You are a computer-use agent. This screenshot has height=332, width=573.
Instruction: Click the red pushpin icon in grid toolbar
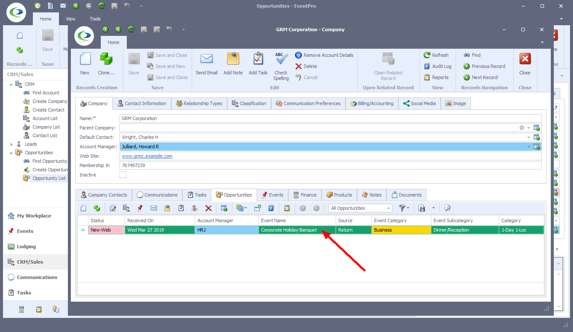tap(140, 208)
